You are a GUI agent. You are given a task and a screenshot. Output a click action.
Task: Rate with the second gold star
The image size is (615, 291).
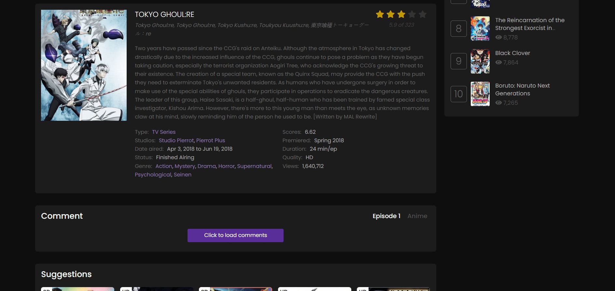[x=390, y=14]
